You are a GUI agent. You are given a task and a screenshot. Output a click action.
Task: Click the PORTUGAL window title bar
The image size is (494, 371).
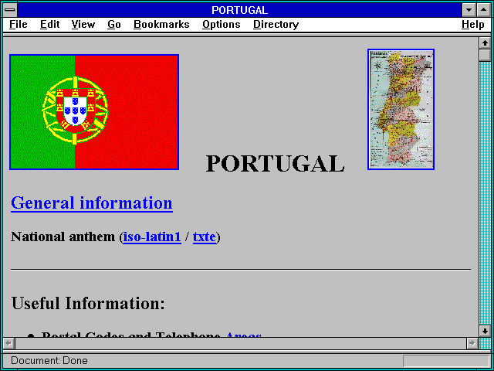click(240, 10)
